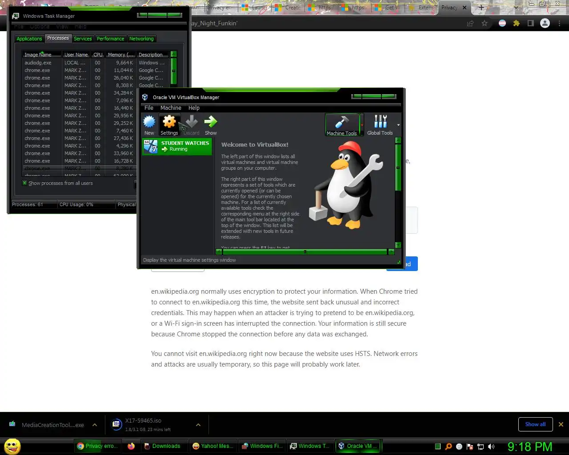Open Chrome three-dot menu
The height and width of the screenshot is (455, 569).
pos(560,23)
